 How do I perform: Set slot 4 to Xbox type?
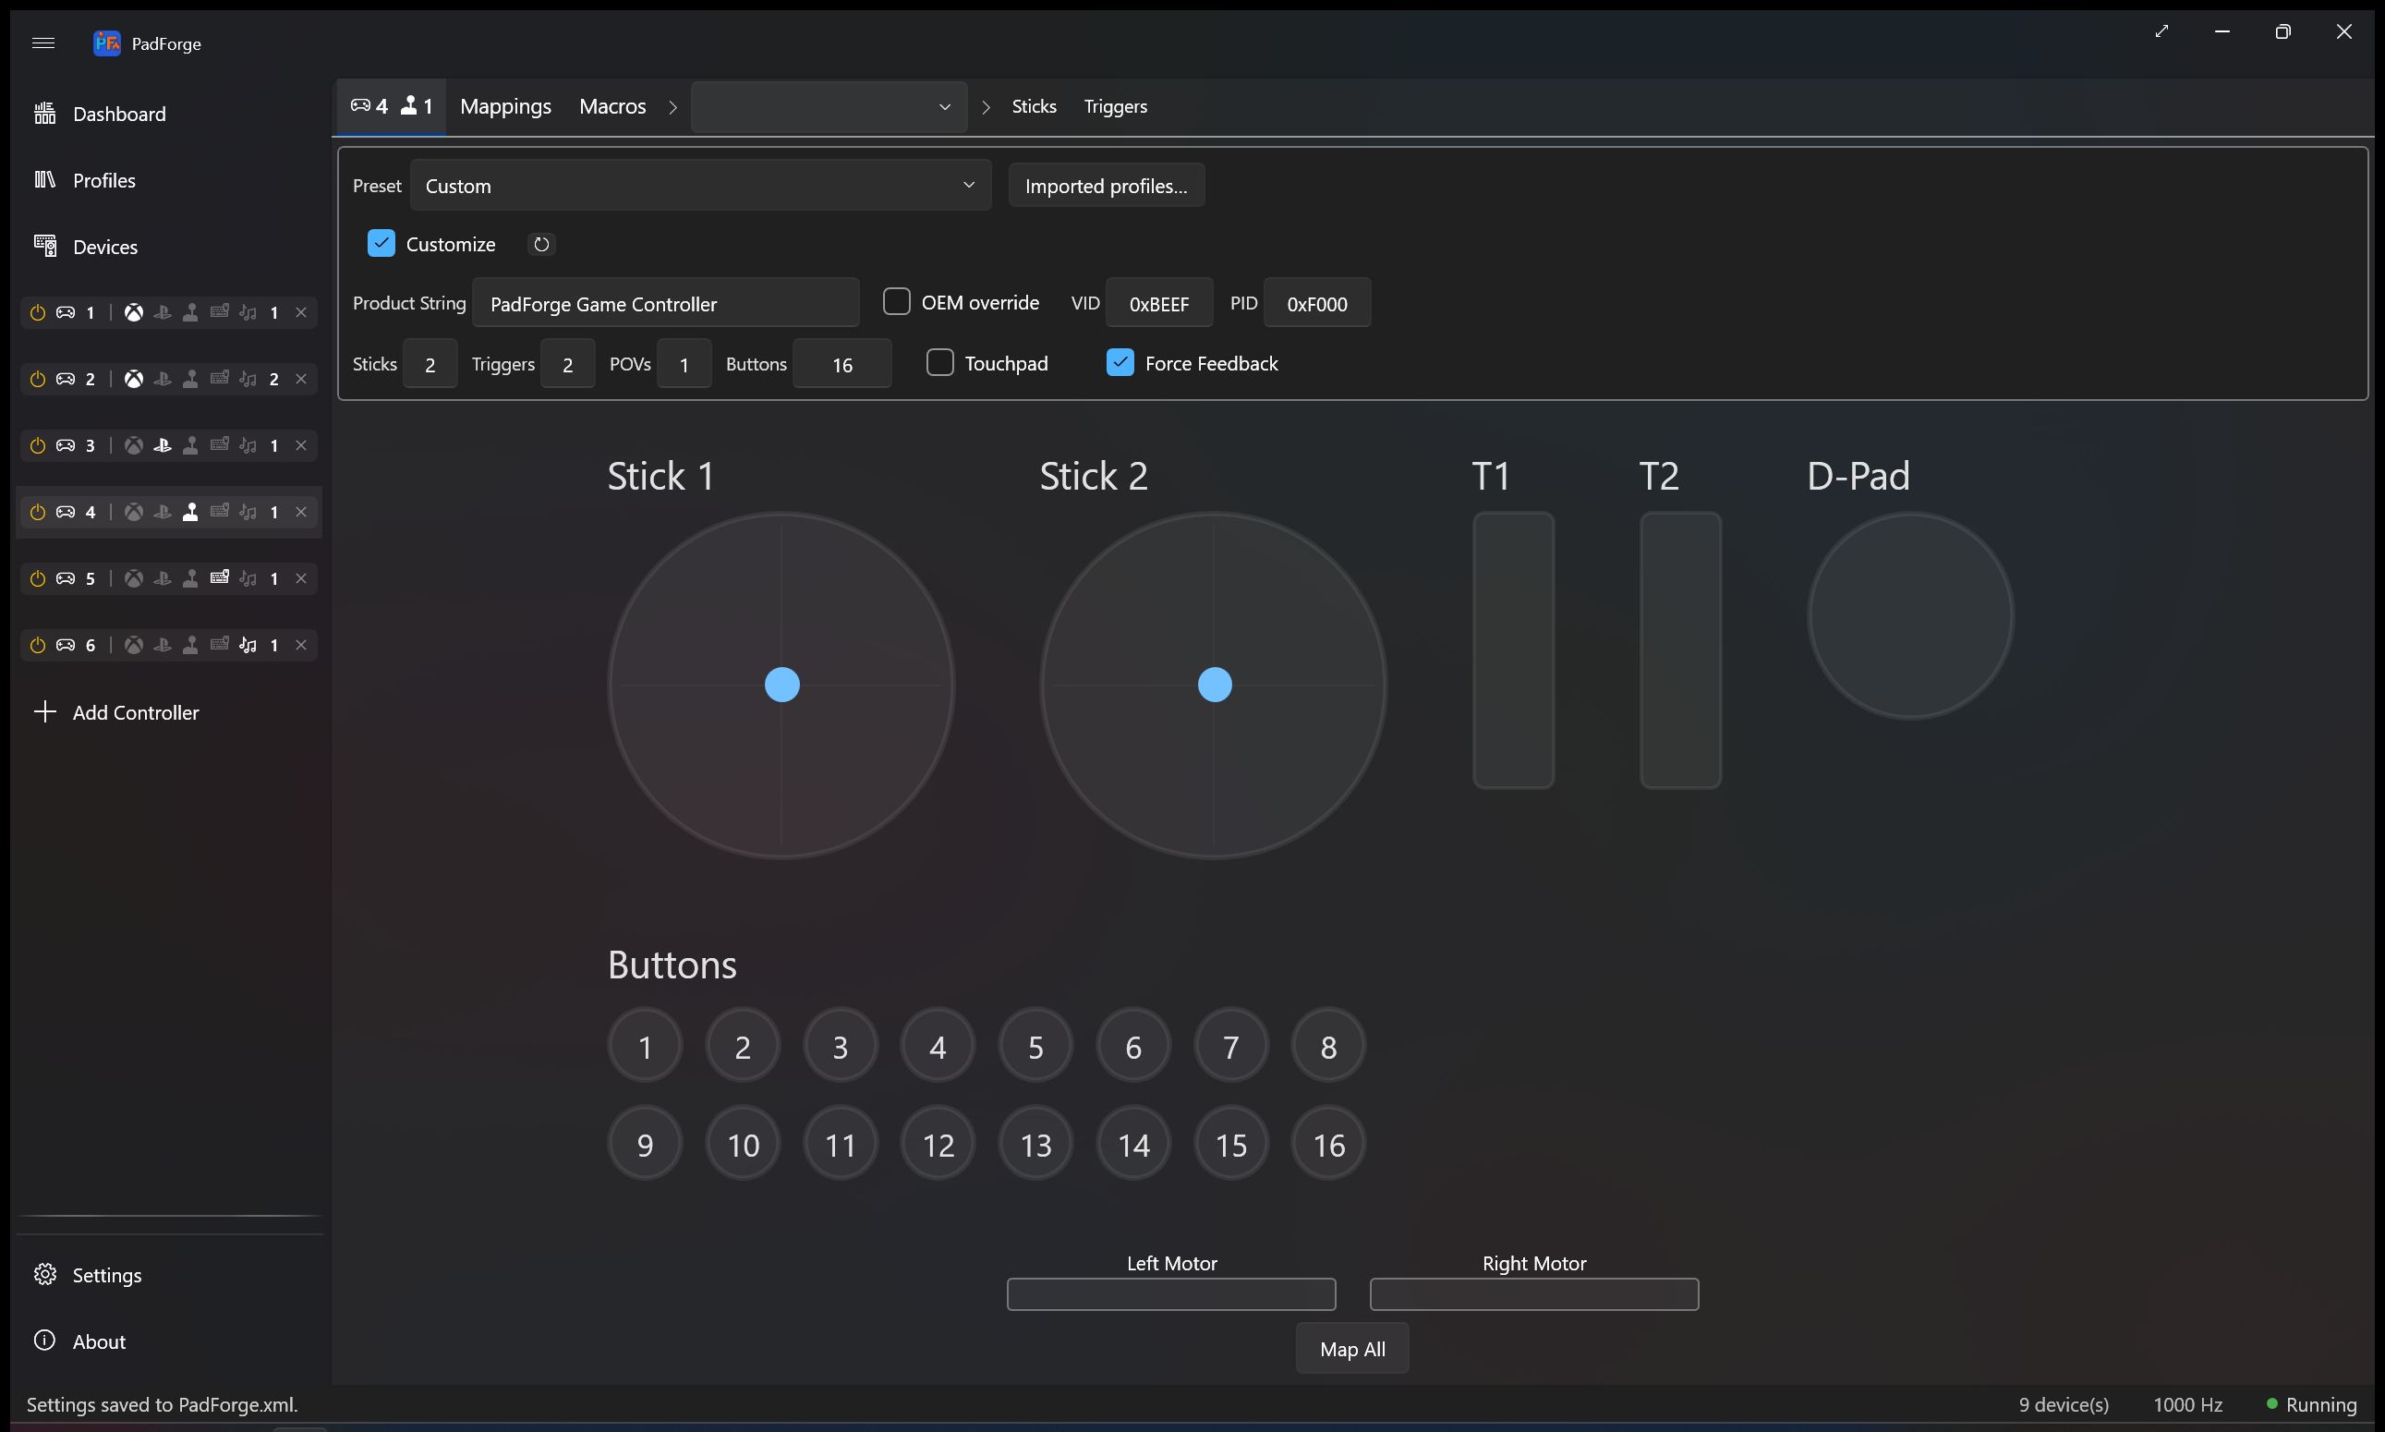coord(134,513)
